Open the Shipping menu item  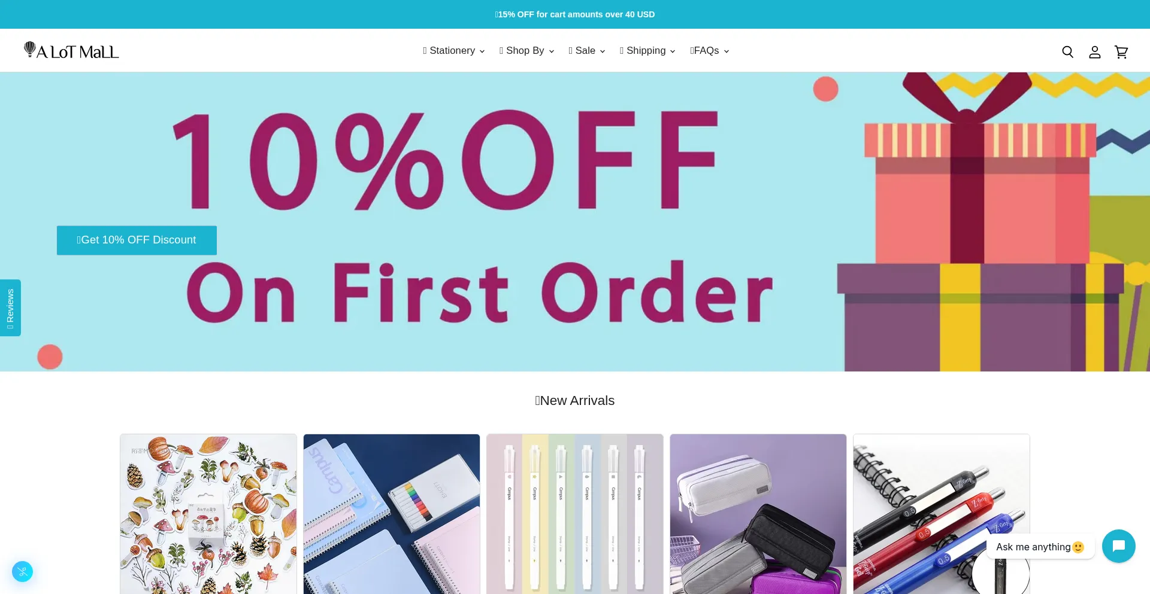[x=647, y=51]
